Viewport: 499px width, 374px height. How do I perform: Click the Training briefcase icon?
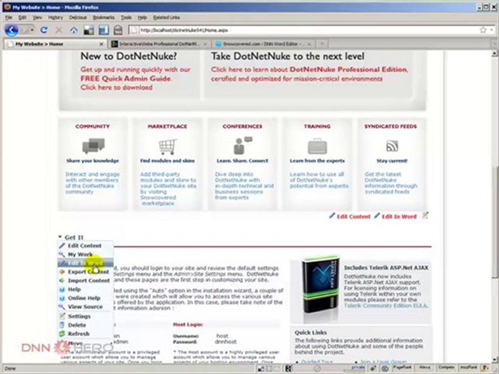tap(317, 146)
